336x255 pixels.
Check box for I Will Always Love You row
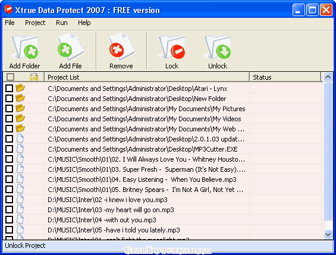click(9, 159)
